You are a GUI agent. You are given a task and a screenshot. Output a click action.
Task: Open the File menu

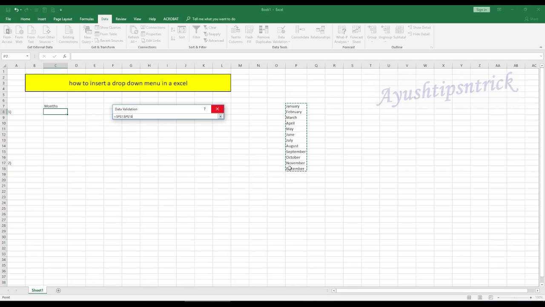(8, 19)
